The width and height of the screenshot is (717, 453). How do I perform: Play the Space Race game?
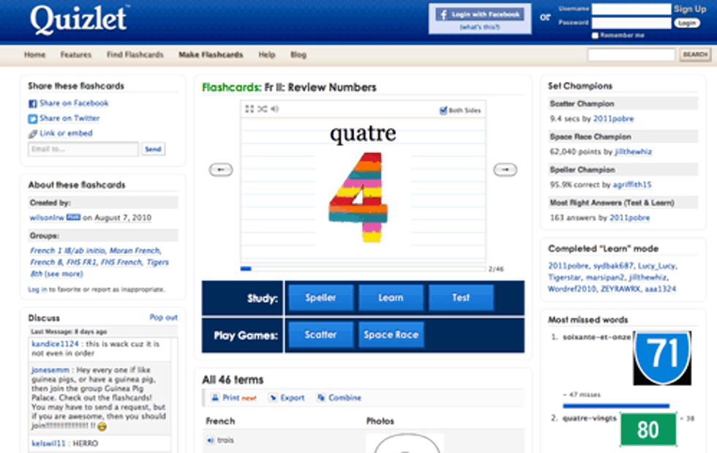[391, 335]
